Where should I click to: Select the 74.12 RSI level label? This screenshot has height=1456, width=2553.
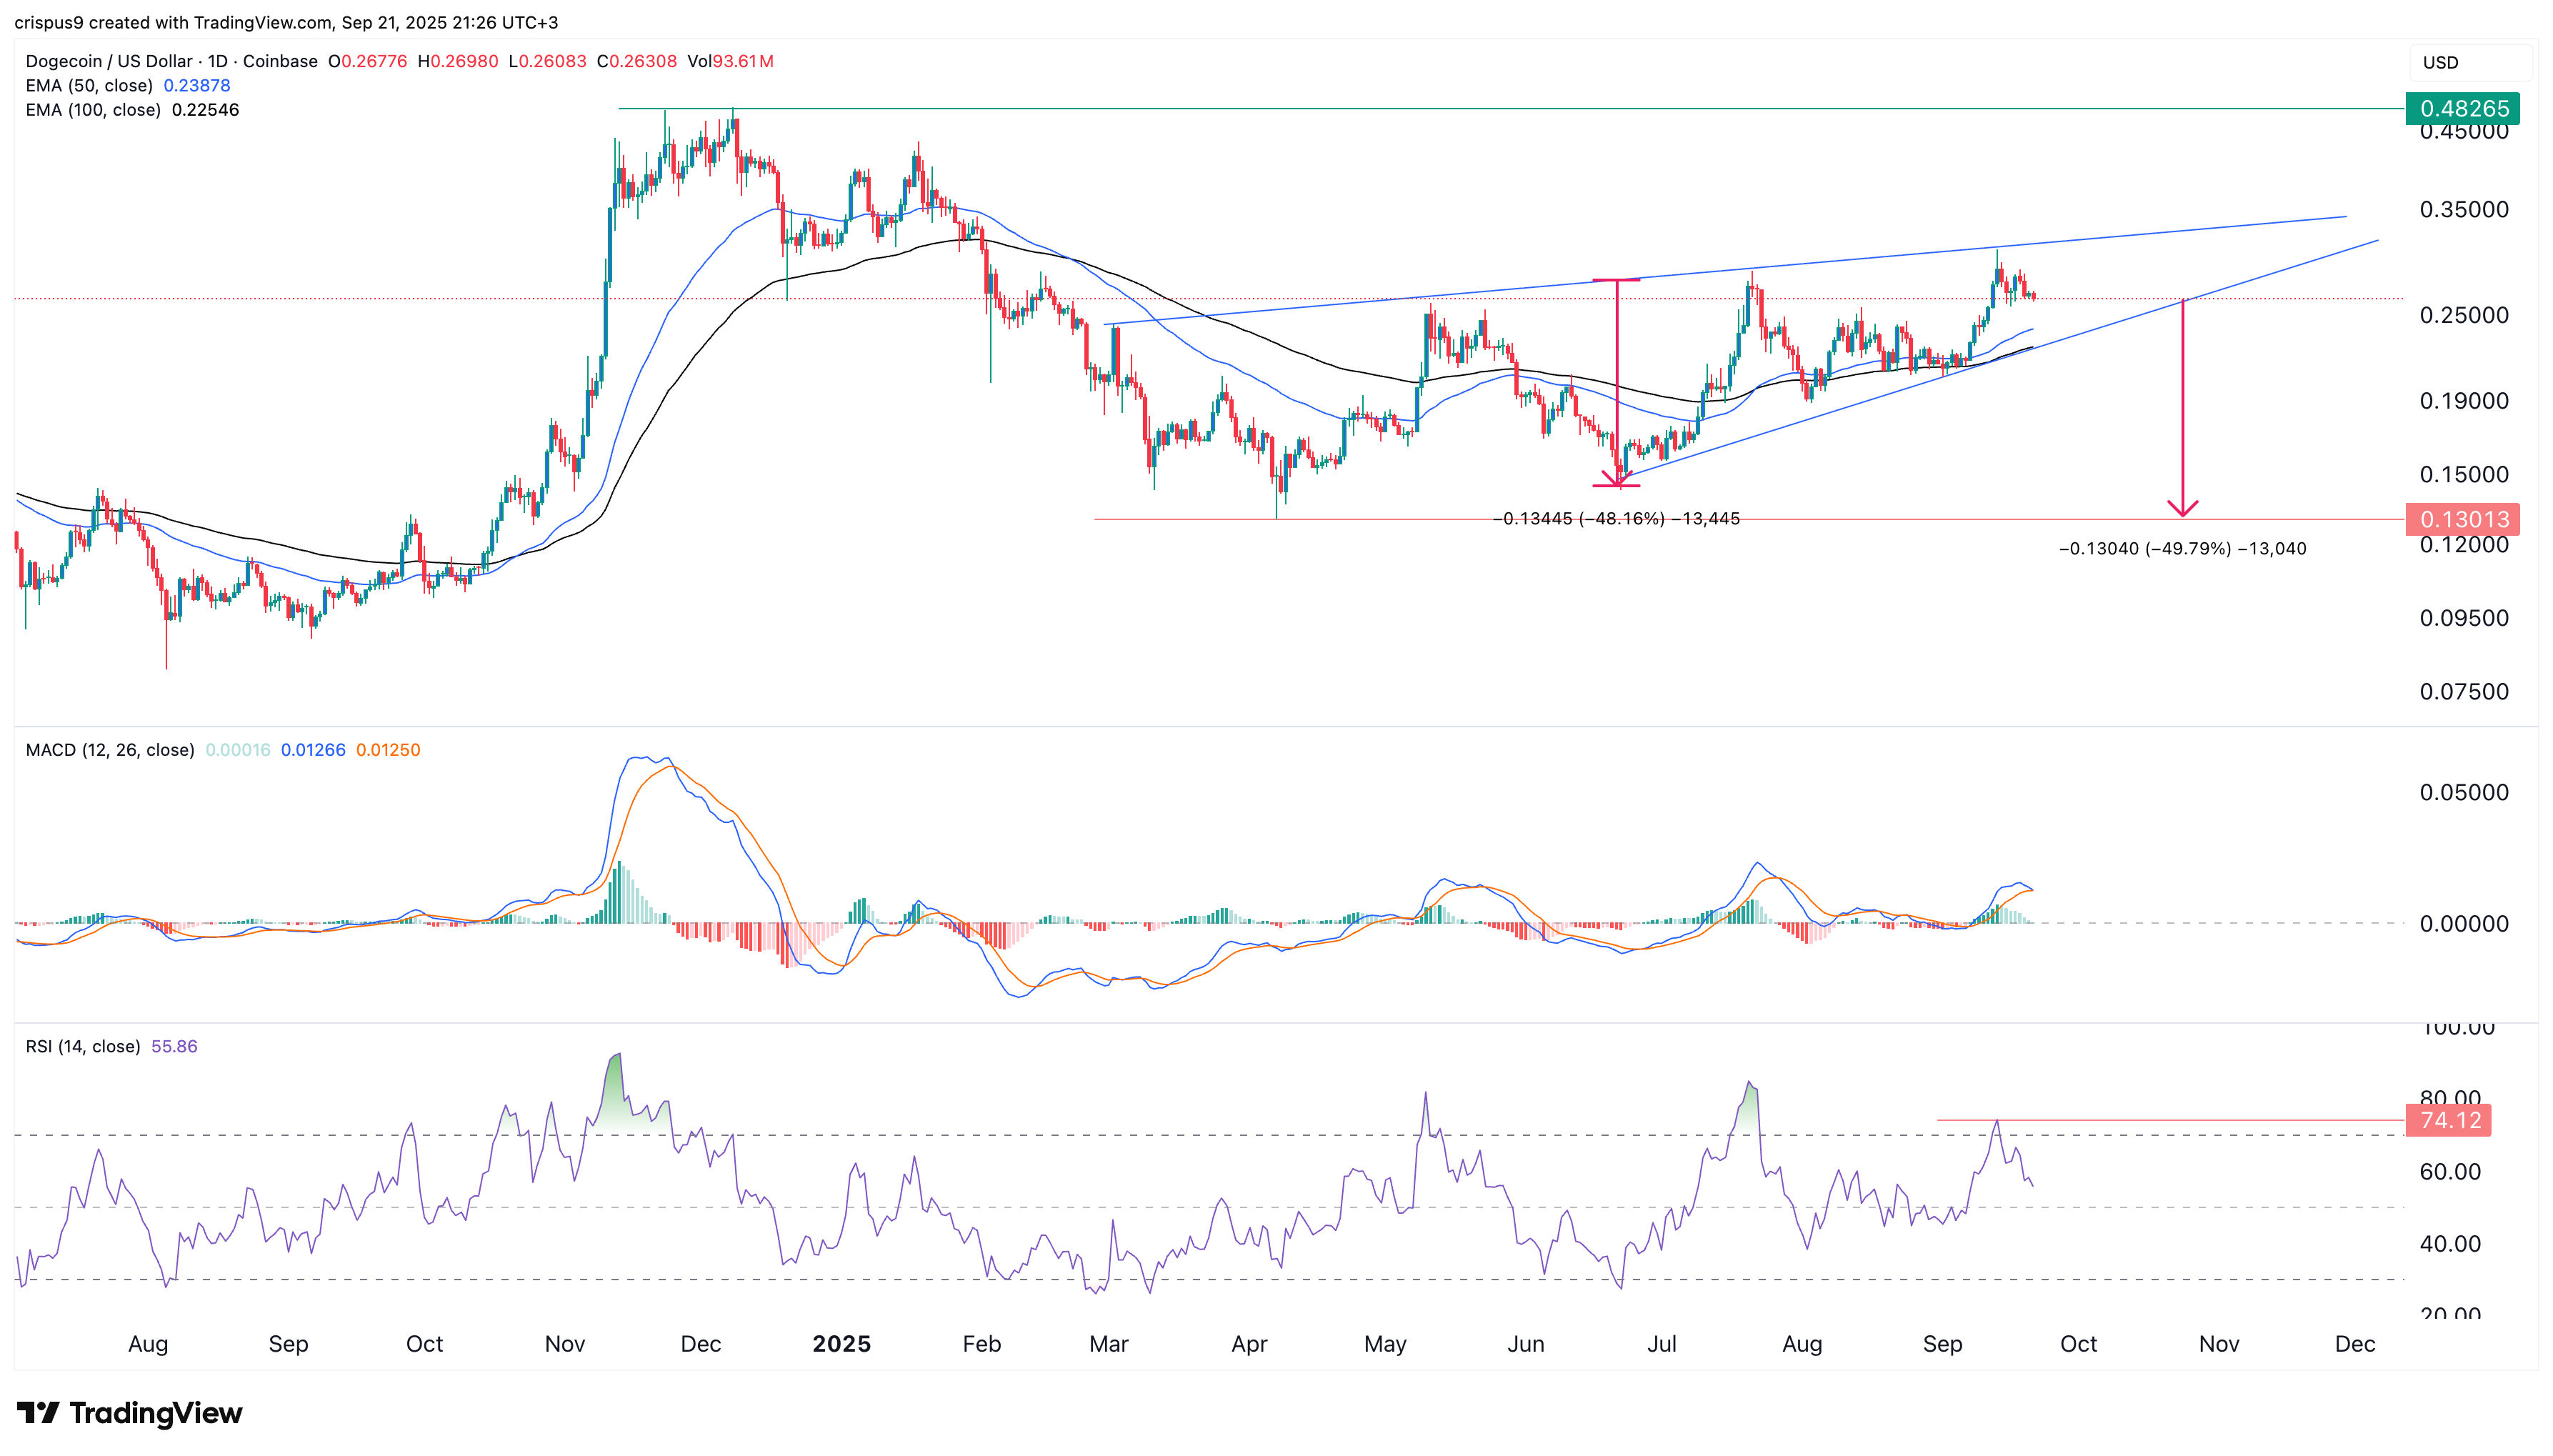click(2448, 1120)
